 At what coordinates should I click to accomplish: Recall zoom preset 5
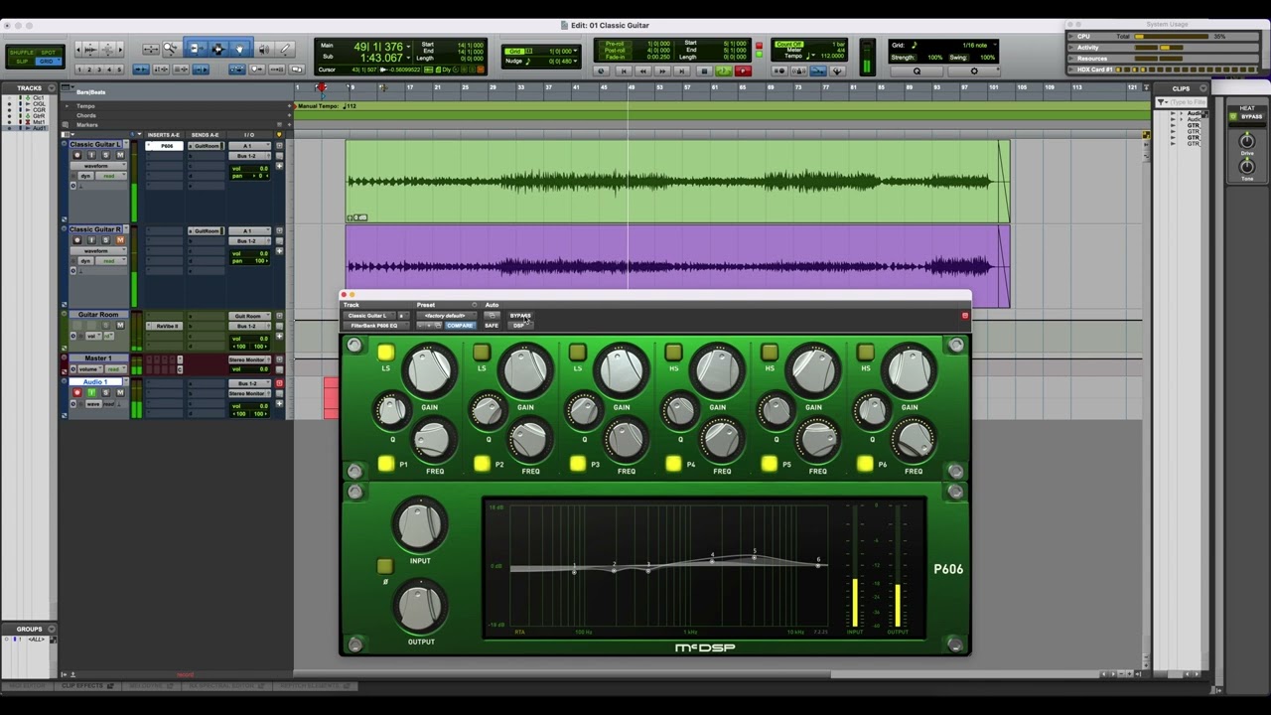click(119, 70)
